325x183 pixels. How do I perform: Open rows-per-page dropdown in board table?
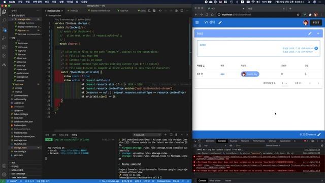click(284, 83)
